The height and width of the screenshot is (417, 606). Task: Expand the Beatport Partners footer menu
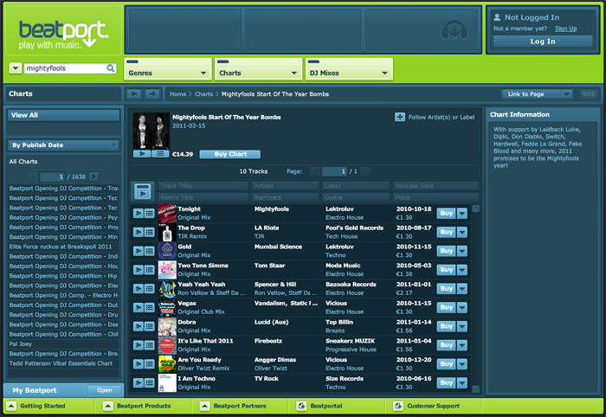pyautogui.click(x=205, y=406)
